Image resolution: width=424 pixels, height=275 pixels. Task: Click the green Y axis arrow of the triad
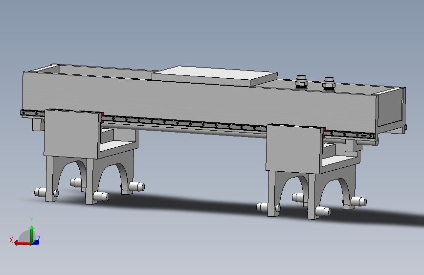tap(31, 234)
